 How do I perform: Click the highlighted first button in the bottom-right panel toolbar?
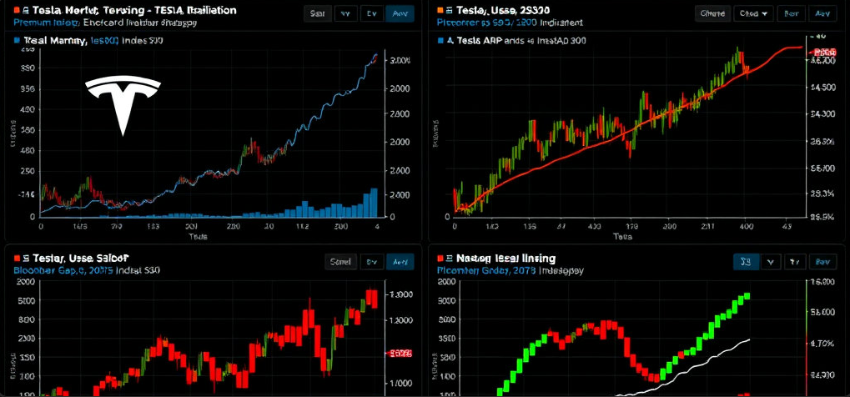(x=746, y=262)
